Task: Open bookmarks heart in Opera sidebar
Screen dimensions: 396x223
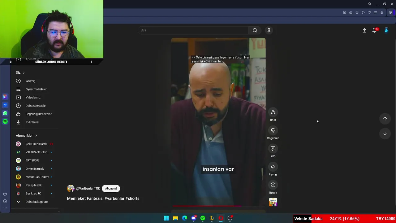Action: click(5, 195)
